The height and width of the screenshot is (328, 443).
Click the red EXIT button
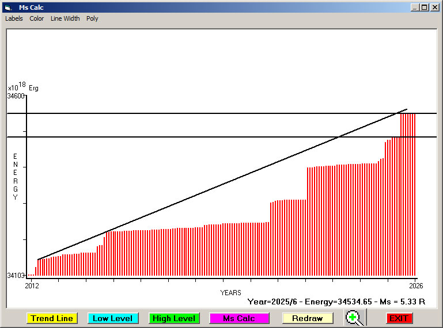click(x=399, y=318)
